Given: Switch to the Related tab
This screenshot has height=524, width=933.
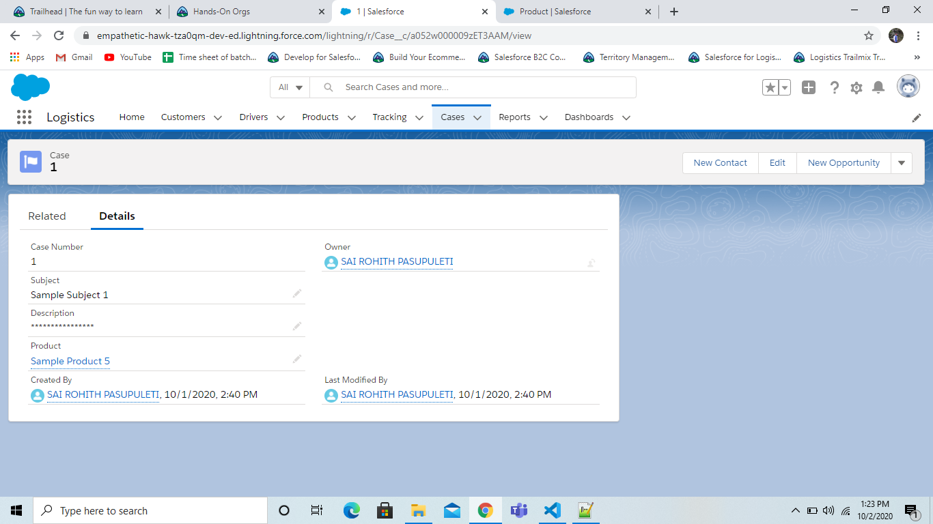Looking at the screenshot, I should pos(47,216).
